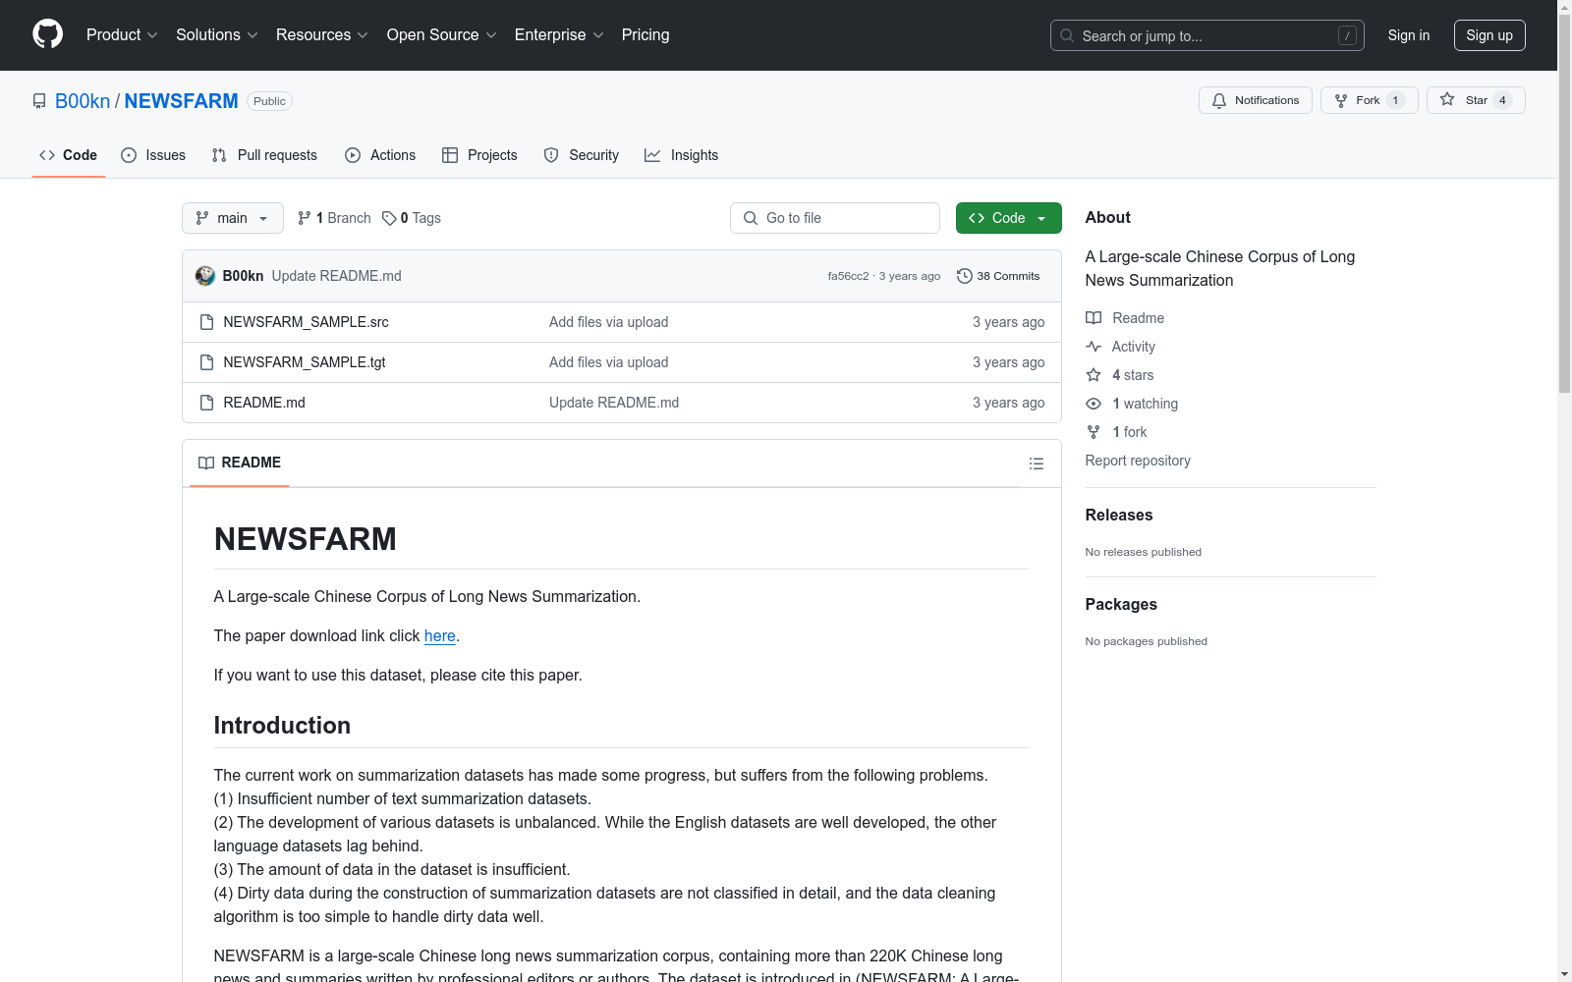Open the Releases heading link
This screenshot has width=1572, height=982.
1119,515
